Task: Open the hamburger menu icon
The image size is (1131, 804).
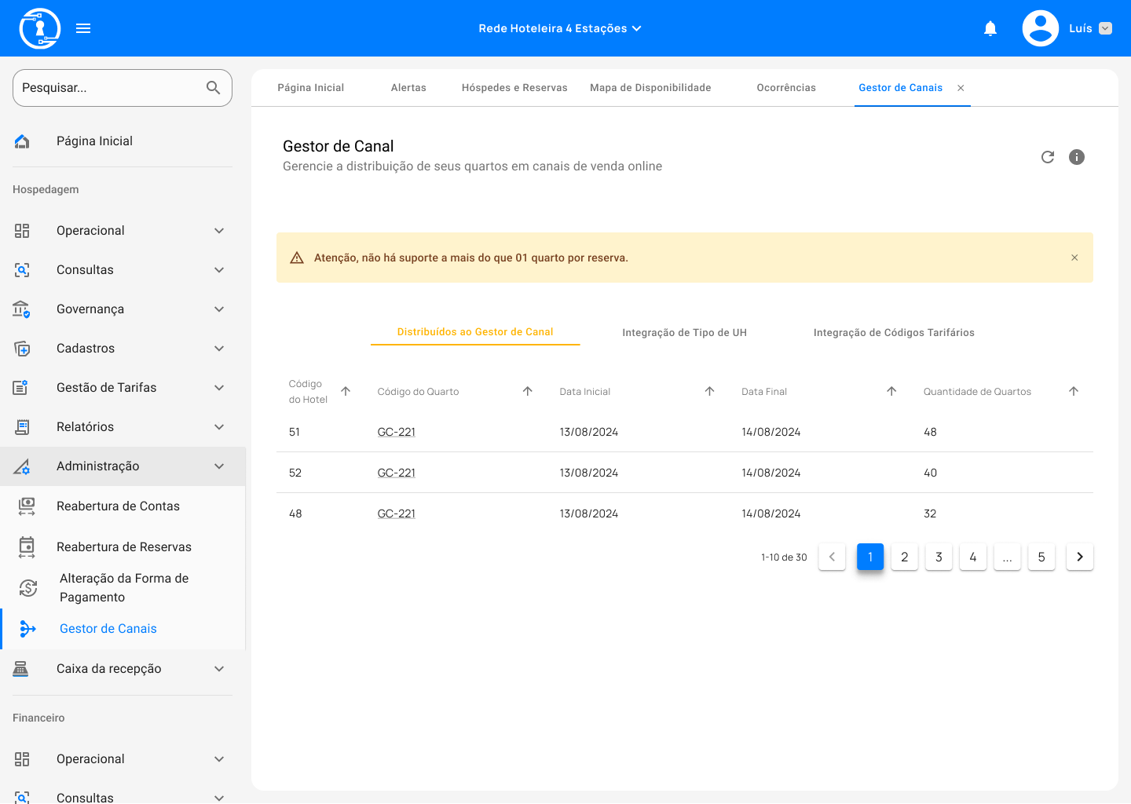Action: 83,29
